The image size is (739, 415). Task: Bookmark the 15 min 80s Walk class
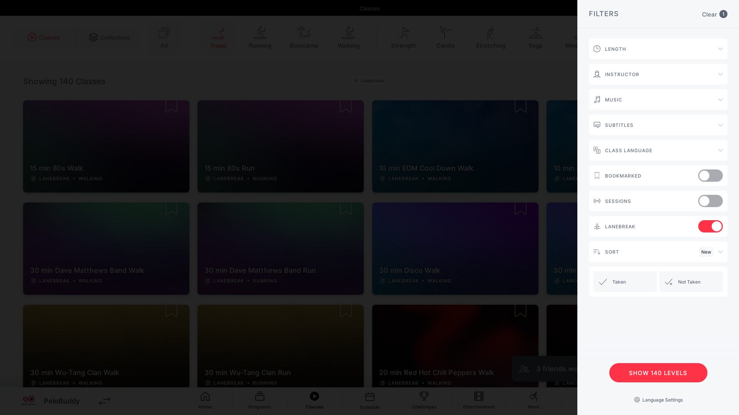pyautogui.click(x=171, y=106)
